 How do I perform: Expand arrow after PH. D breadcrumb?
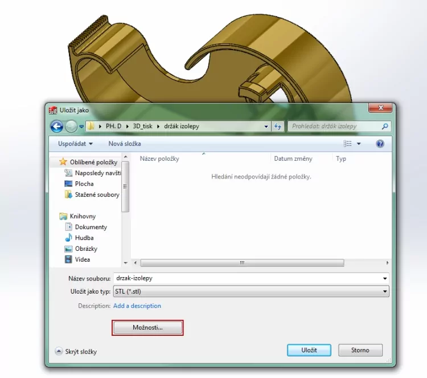tap(127, 126)
